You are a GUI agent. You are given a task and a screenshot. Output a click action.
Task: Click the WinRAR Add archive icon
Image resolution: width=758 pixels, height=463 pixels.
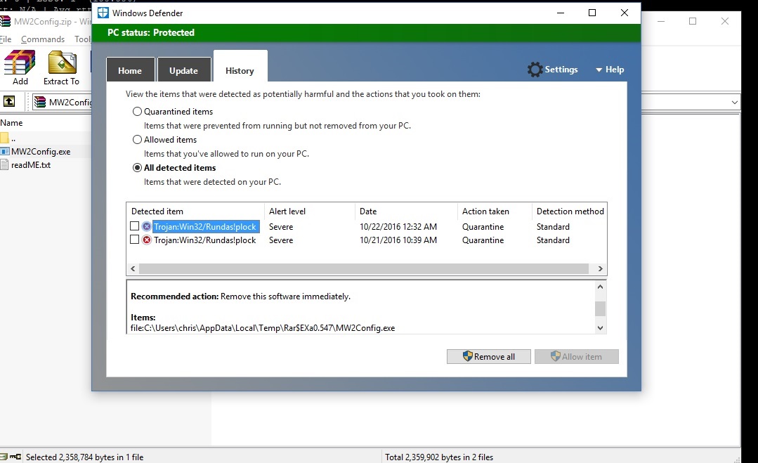pyautogui.click(x=20, y=63)
